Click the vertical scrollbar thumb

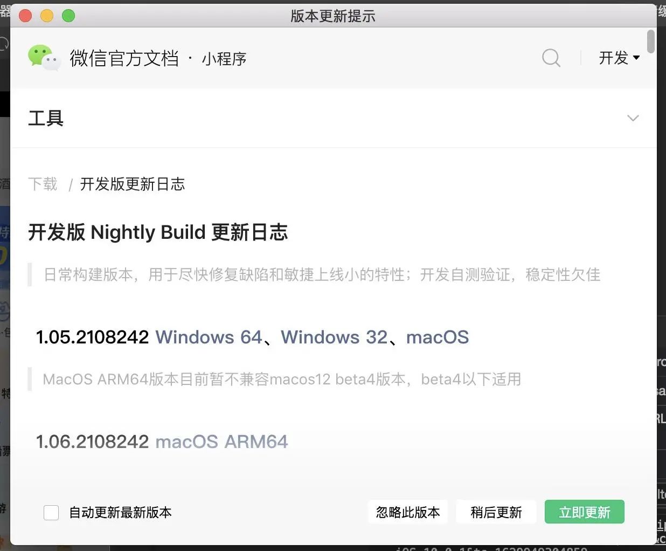click(651, 42)
